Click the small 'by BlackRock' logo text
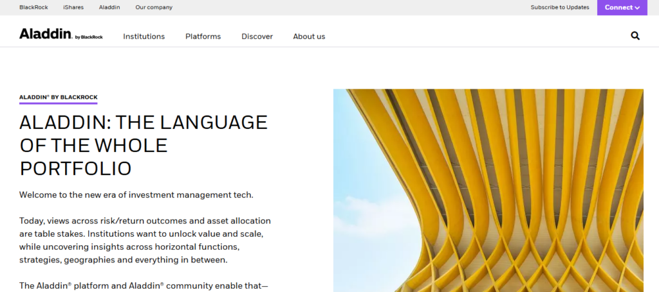 coord(89,37)
